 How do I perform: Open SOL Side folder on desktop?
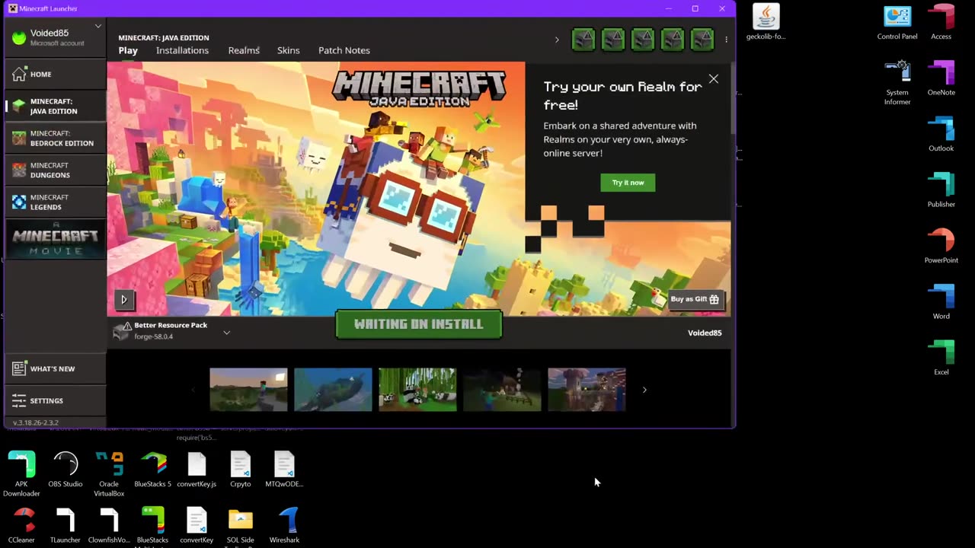(240, 525)
